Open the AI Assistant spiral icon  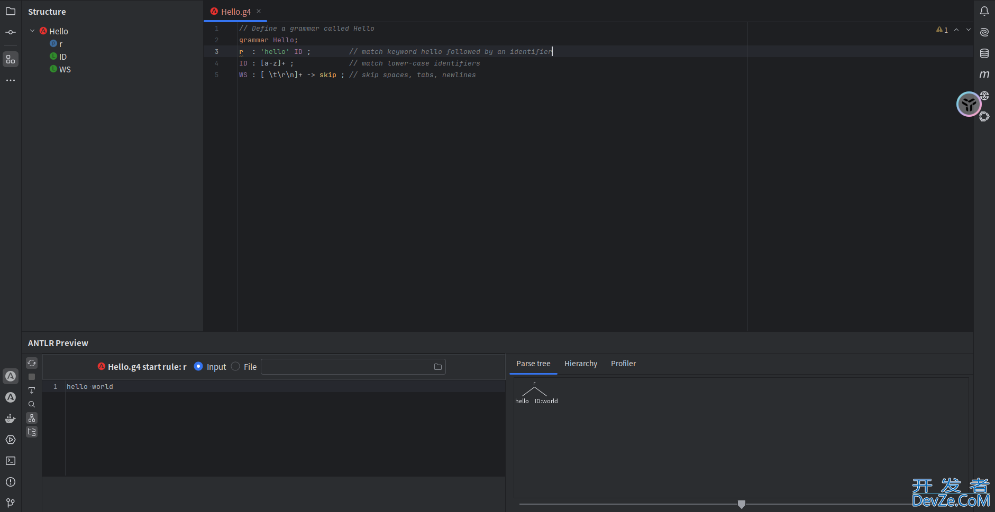tap(984, 32)
